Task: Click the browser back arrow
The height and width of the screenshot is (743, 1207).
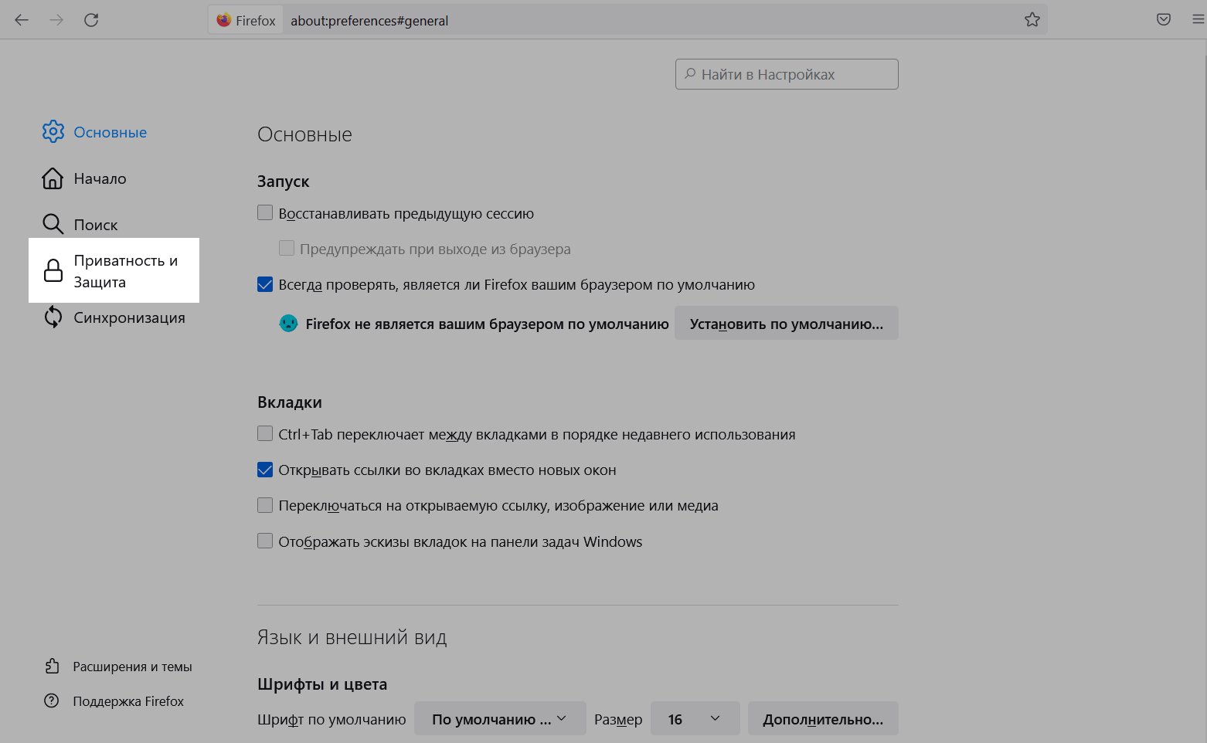Action: [22, 20]
